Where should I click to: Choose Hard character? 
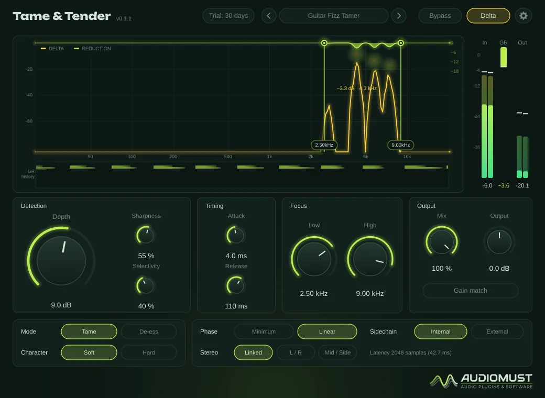[149, 352]
